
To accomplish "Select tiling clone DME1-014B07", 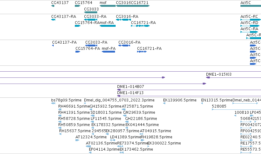I will [x=189, y=90].
